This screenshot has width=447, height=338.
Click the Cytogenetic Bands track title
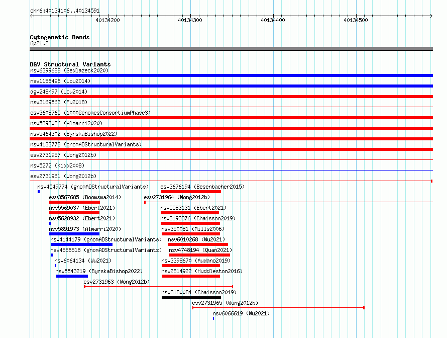(60, 37)
